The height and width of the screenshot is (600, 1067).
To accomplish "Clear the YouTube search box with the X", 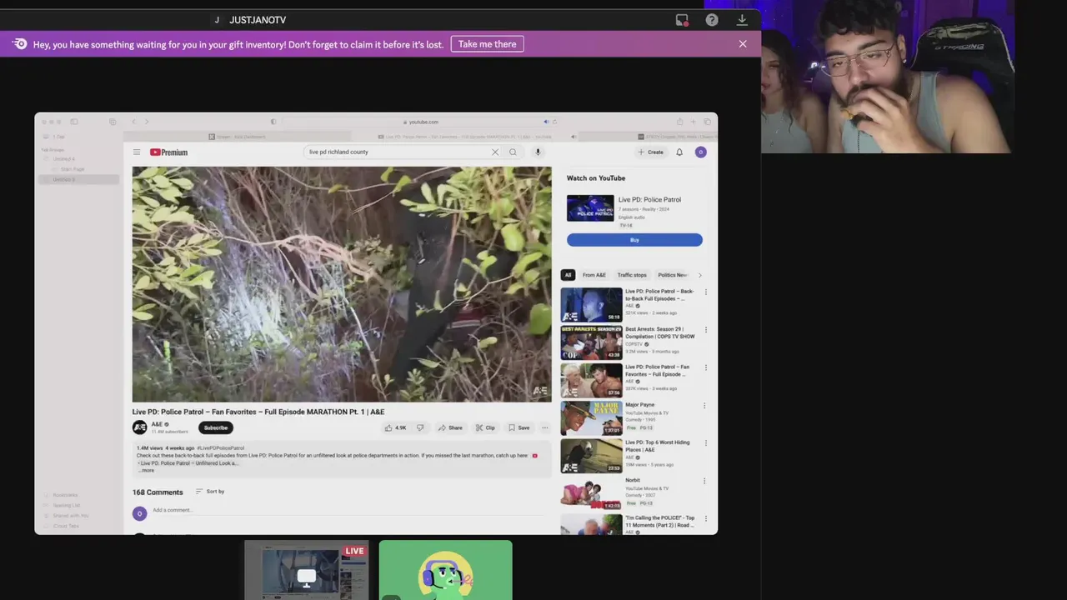I will 494,152.
